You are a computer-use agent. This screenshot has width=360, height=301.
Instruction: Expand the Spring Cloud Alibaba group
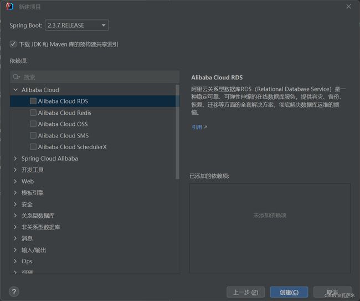tap(16, 159)
